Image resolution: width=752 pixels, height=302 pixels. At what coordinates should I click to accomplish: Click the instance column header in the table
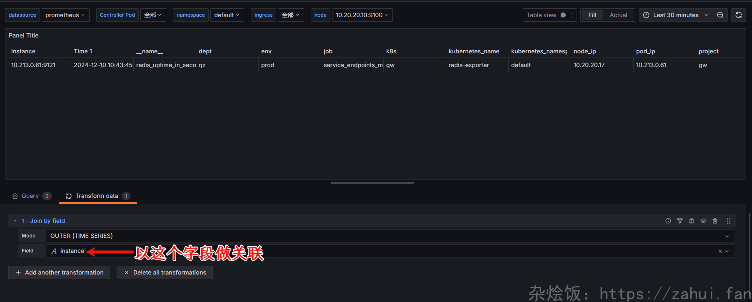click(x=23, y=51)
